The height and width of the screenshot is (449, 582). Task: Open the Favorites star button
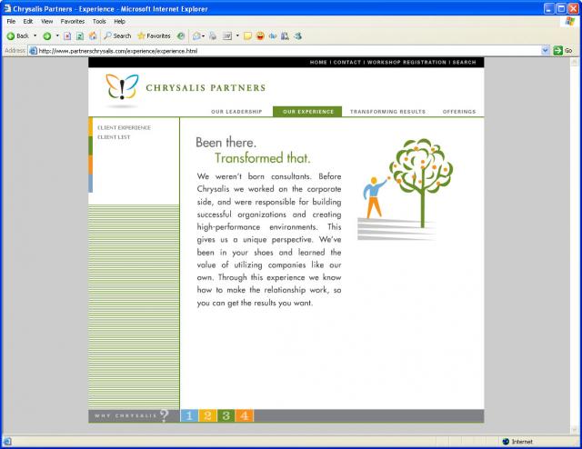click(154, 35)
